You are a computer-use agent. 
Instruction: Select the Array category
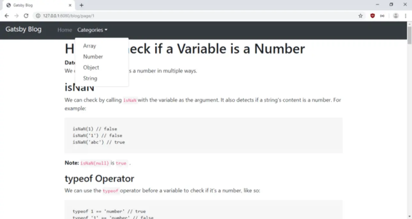(89, 46)
